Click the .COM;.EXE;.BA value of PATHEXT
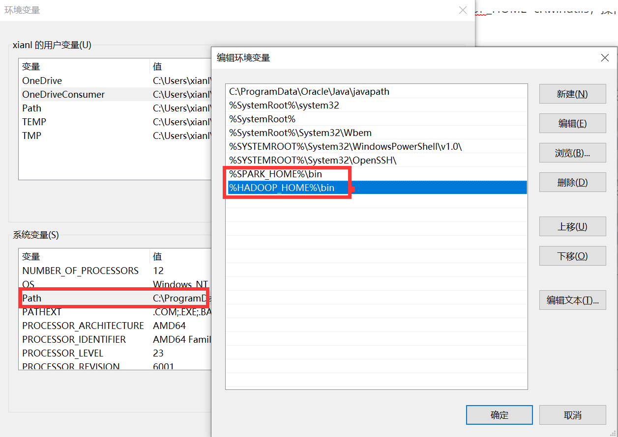Screen dimensions: 618x437 pos(182,312)
